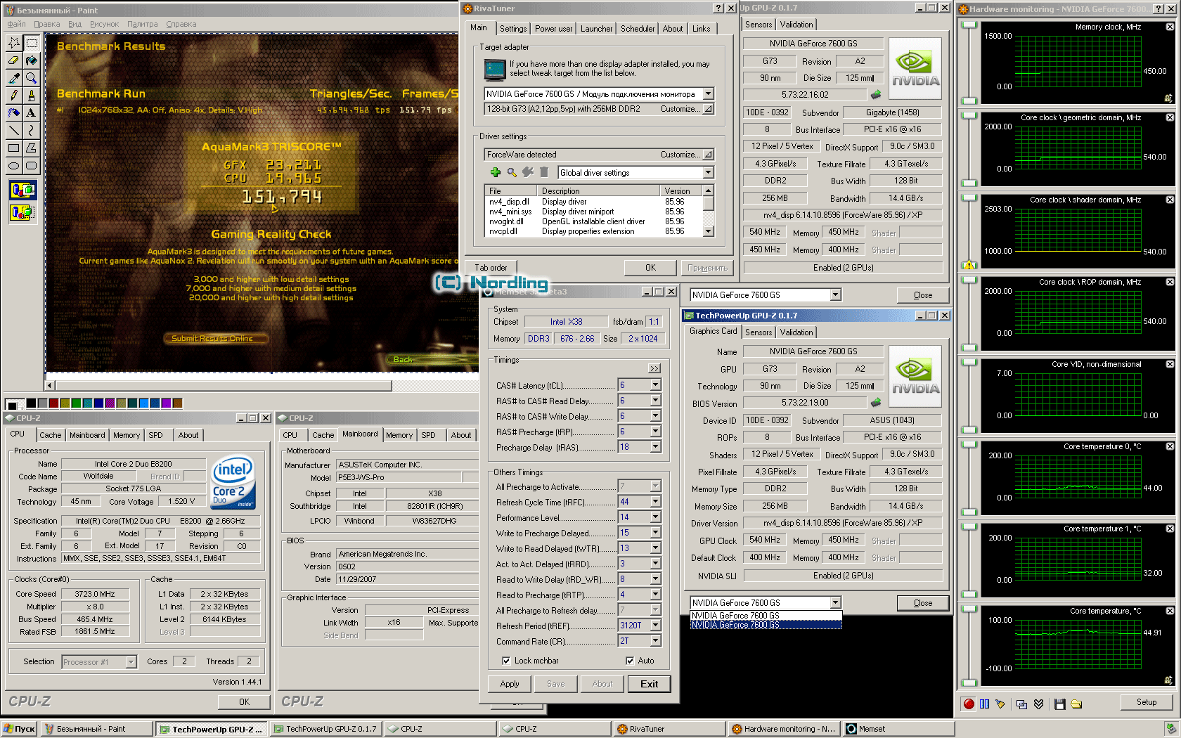The height and width of the screenshot is (738, 1181).
Task: Activate the Pick Color eyedropper tool
Action: click(13, 78)
